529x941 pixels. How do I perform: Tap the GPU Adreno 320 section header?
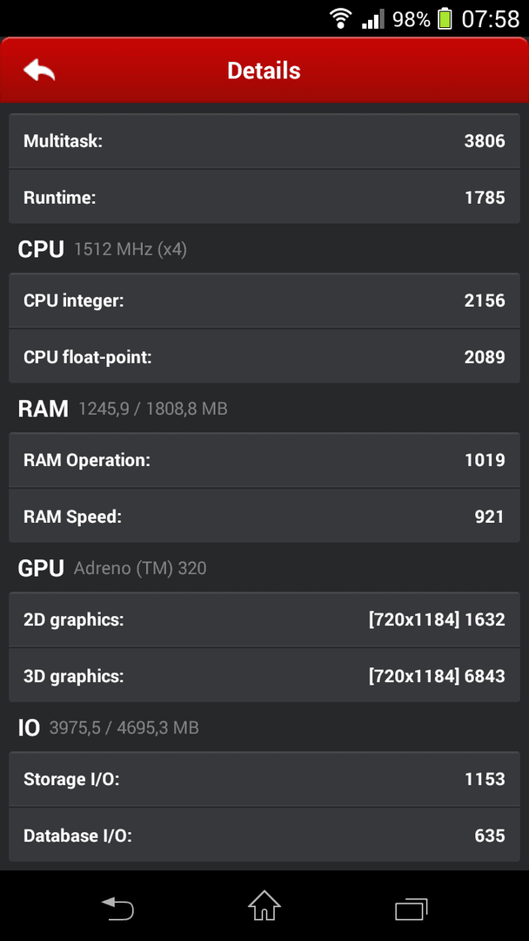[112, 568]
